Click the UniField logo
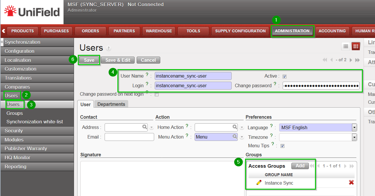 coord(32,12)
